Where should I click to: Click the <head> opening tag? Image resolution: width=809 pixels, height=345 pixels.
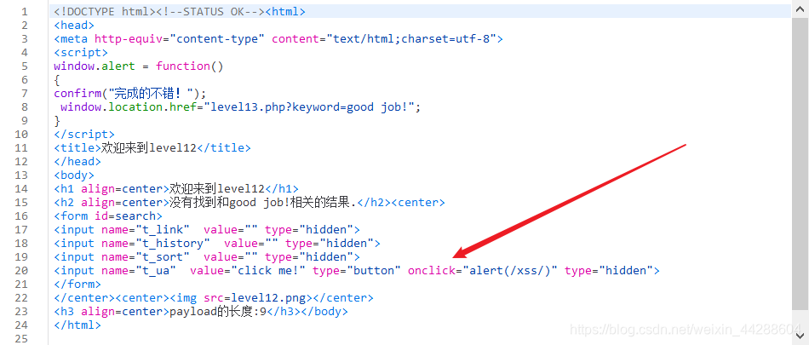pyautogui.click(x=74, y=26)
